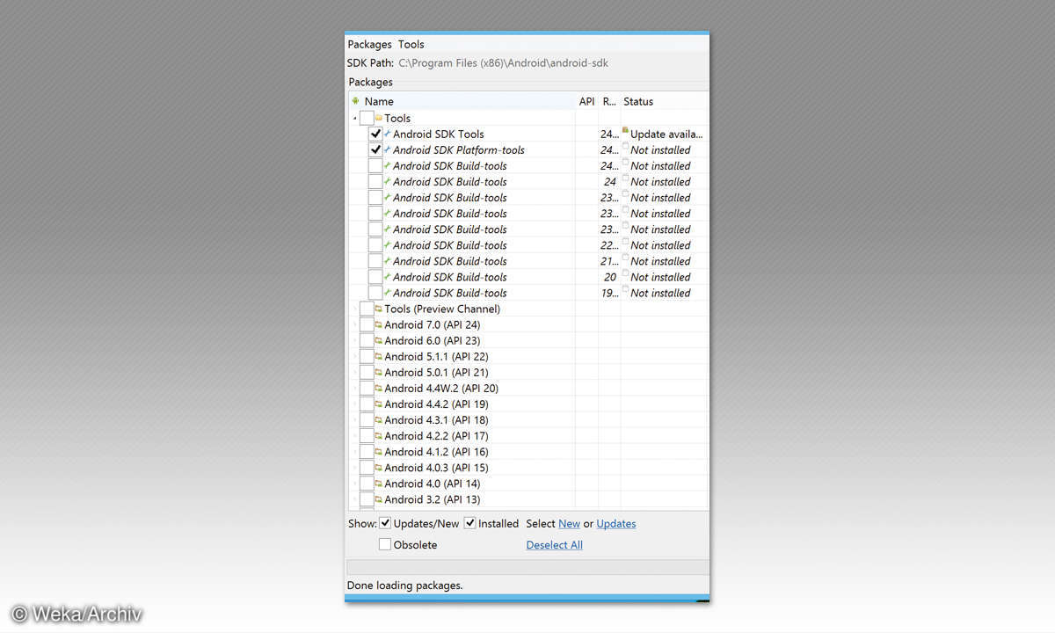The height and width of the screenshot is (633, 1055).
Task: Select the 'Android SDK Platform-tools' row text
Action: 459,149
